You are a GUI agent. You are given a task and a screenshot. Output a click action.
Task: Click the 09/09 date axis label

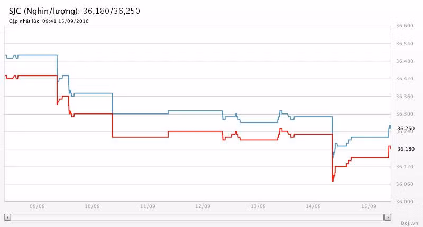36,206
